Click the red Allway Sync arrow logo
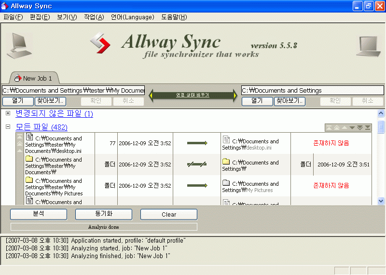Image resolution: width=386 pixels, height=275 pixels. pos(100,43)
